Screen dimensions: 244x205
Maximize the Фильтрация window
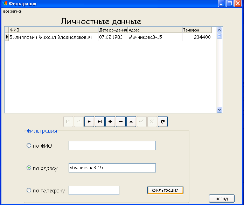230,3
